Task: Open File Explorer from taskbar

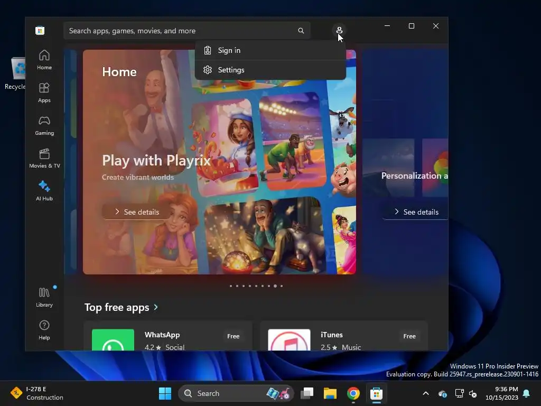Action: coord(330,393)
